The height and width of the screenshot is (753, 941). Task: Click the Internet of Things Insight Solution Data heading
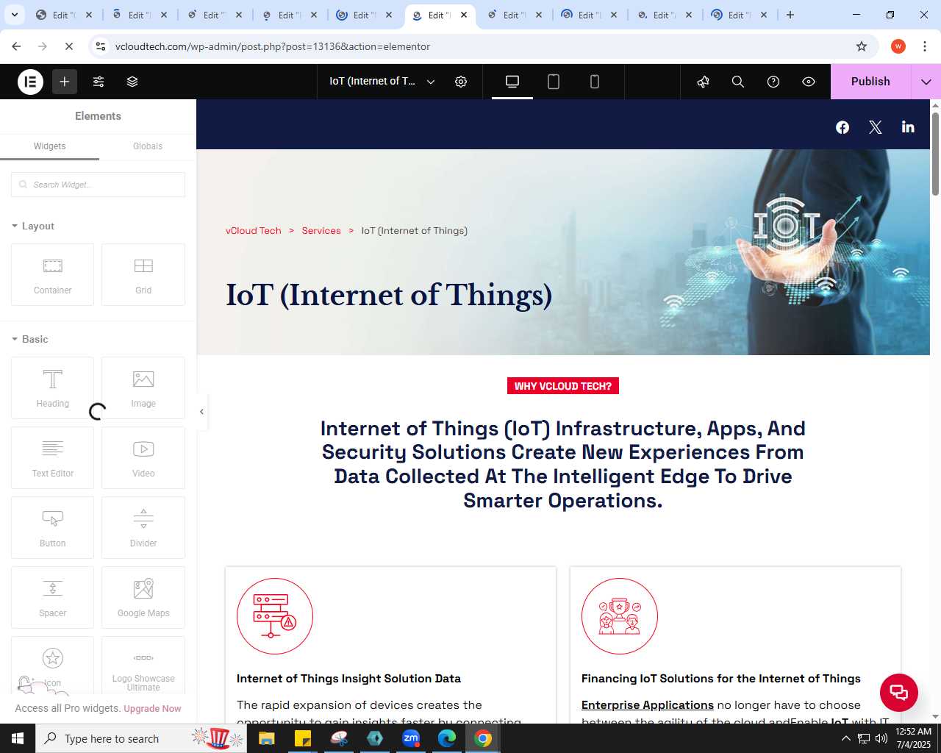pos(348,679)
